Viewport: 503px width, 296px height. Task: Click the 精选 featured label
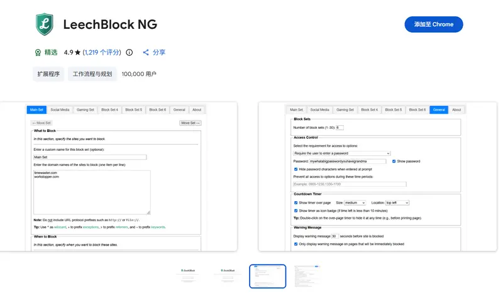51,52
